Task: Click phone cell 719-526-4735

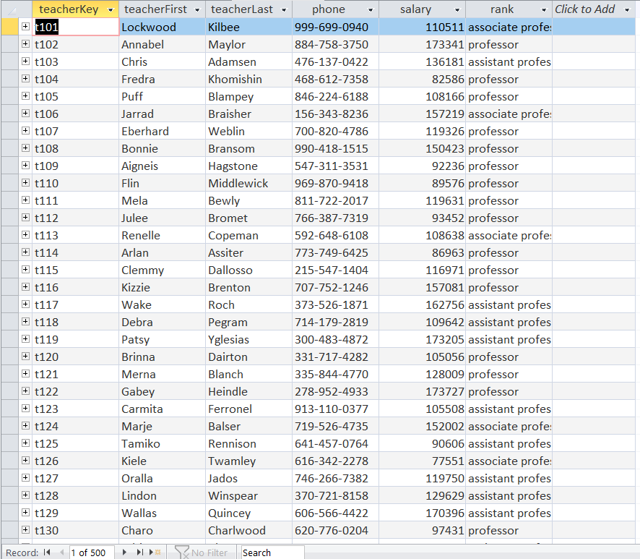Action: point(335,426)
